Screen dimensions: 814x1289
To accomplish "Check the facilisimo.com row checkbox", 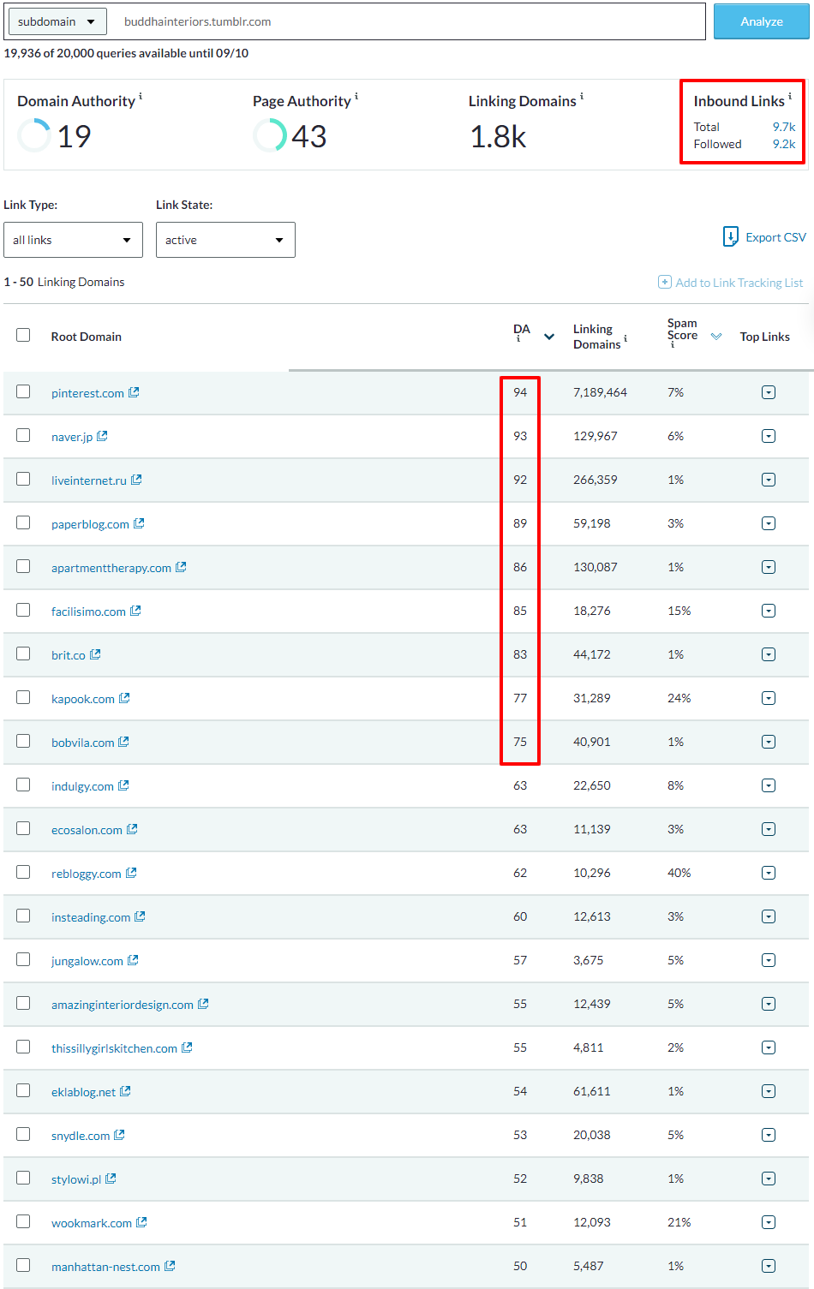I will coord(23,610).
